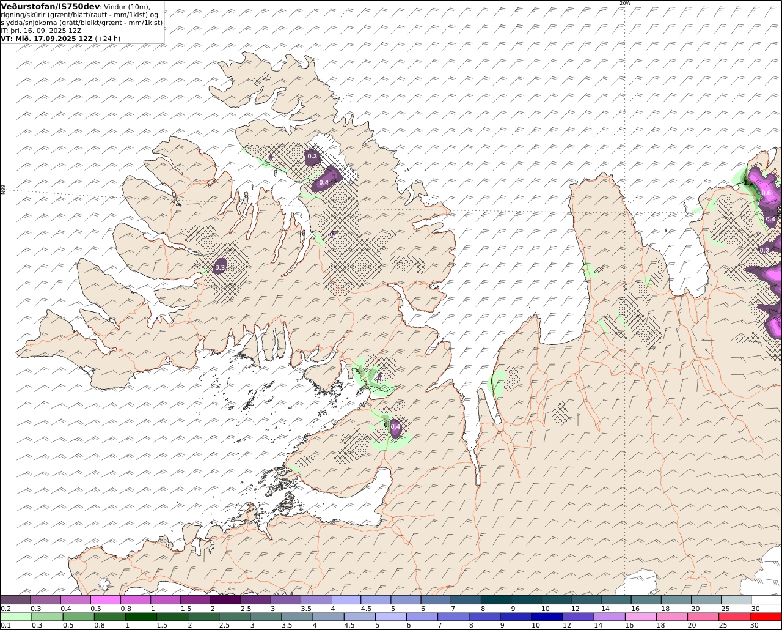The image size is (782, 630).
Task: Click the bright red 30 swatch in lower legend row
Action: pyautogui.click(x=766, y=617)
